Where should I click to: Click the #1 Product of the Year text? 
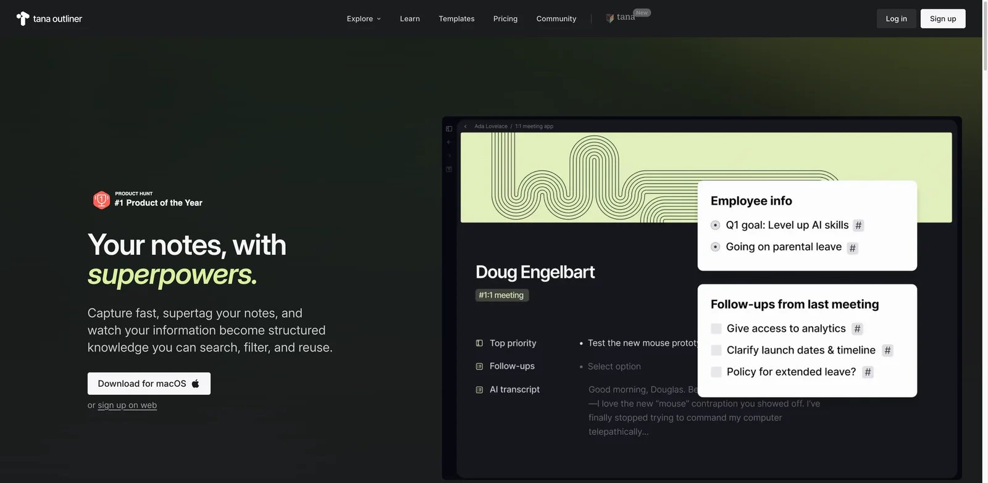point(158,203)
